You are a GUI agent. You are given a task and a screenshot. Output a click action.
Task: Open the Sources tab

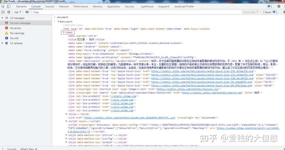[x=49, y=7]
